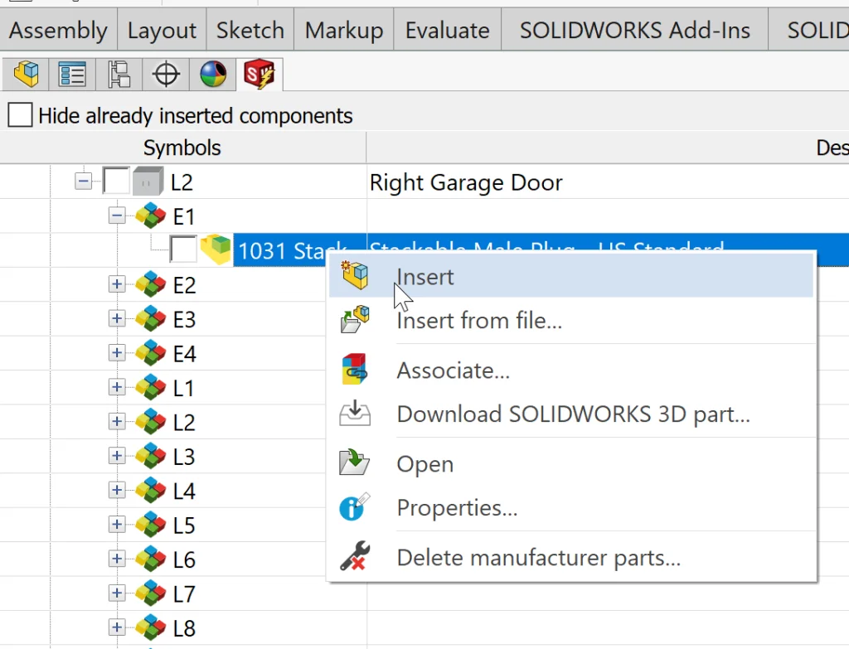This screenshot has height=649, width=849.
Task: Select the L5 tree item
Action: (x=183, y=525)
